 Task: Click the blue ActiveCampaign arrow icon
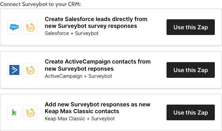tap(14, 70)
